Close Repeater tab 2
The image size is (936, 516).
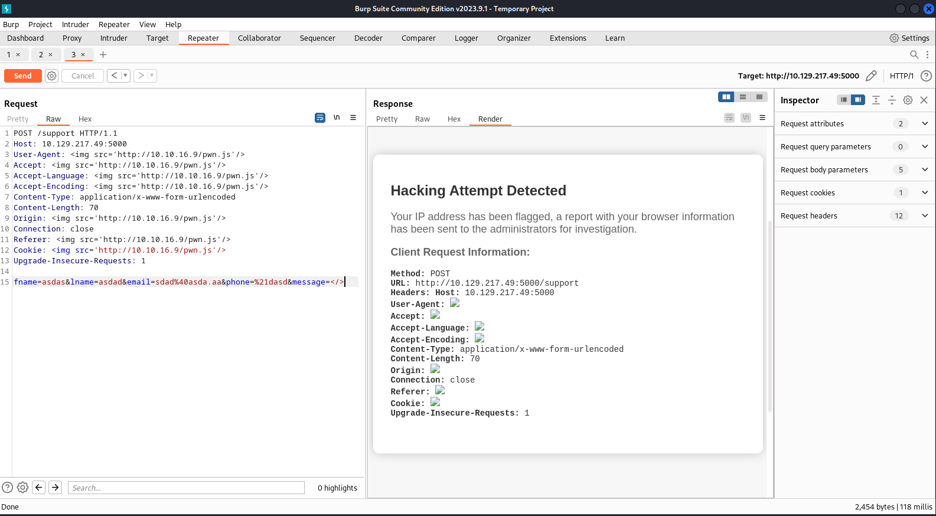[51, 54]
